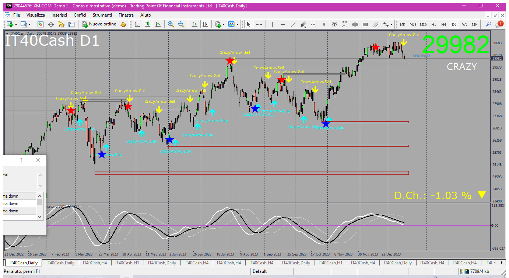
Task: Click the Templates icon
Action: point(231,24)
